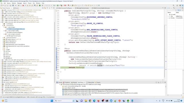This screenshot has width=184, height=103.
Task: Click 'return factory;' on line 47
Action: coord(76,68)
